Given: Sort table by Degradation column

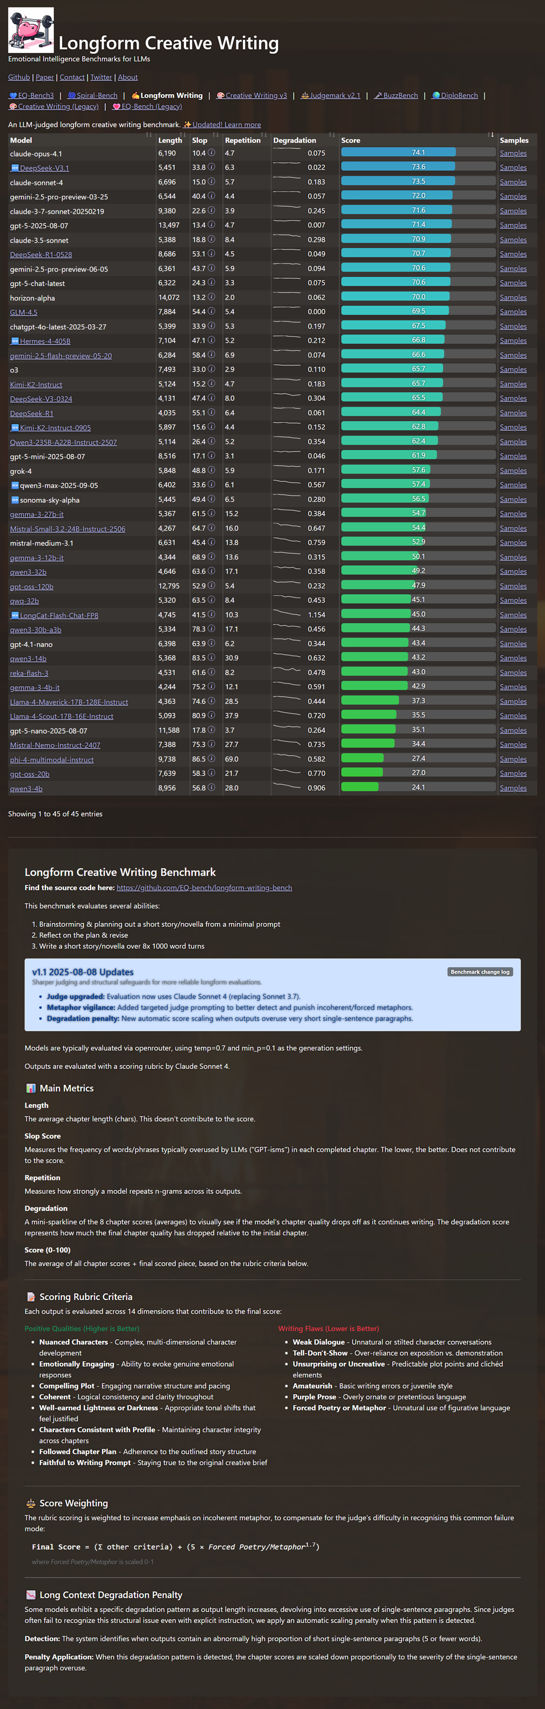Looking at the screenshot, I should tap(304, 140).
